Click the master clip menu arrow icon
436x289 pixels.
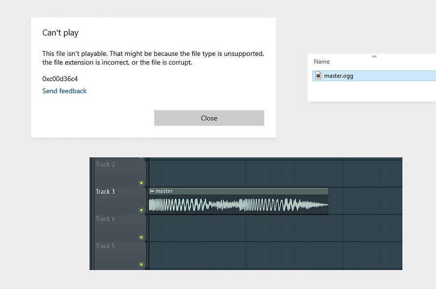pyautogui.click(x=152, y=191)
